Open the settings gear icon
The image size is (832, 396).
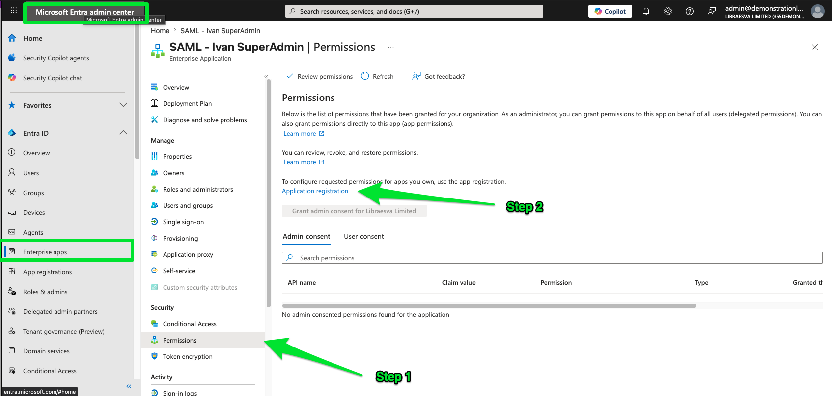[668, 11]
